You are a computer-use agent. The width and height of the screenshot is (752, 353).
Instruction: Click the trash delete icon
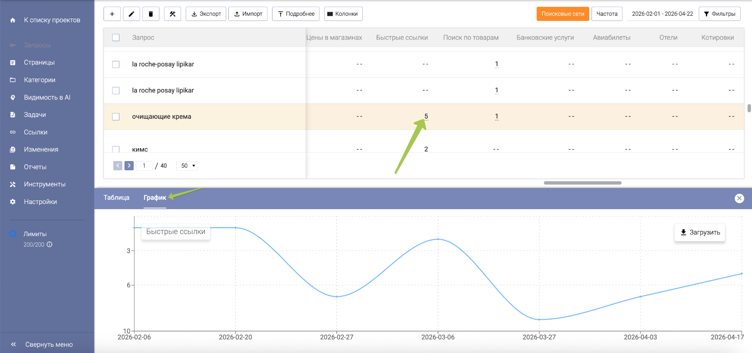[x=151, y=14]
